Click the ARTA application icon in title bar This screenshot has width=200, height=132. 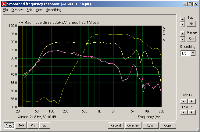coord(4,4)
